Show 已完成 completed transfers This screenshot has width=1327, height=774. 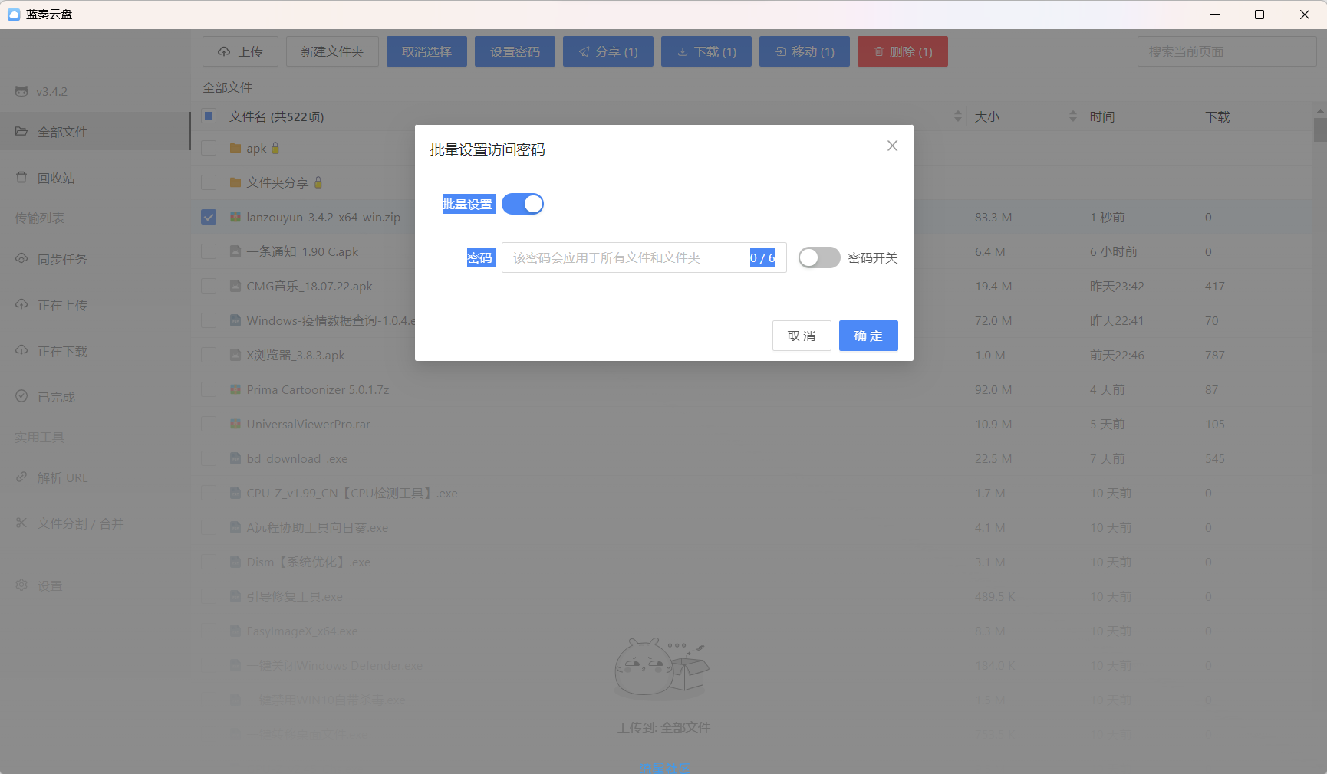click(95, 397)
